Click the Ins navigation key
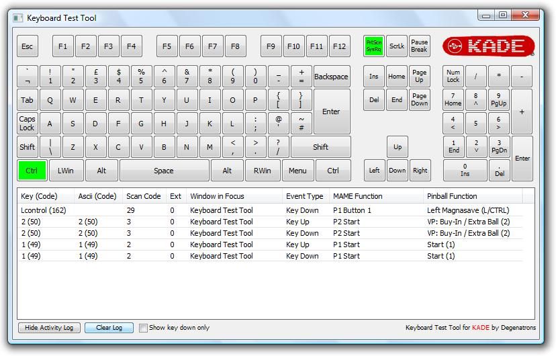 point(374,76)
